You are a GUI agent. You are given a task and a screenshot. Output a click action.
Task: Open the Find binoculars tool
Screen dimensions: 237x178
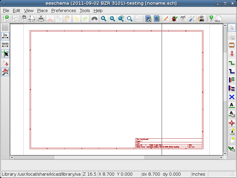tap(94, 19)
